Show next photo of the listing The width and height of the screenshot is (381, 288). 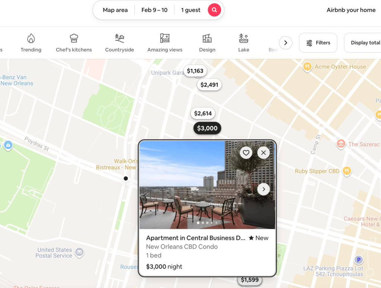263,189
